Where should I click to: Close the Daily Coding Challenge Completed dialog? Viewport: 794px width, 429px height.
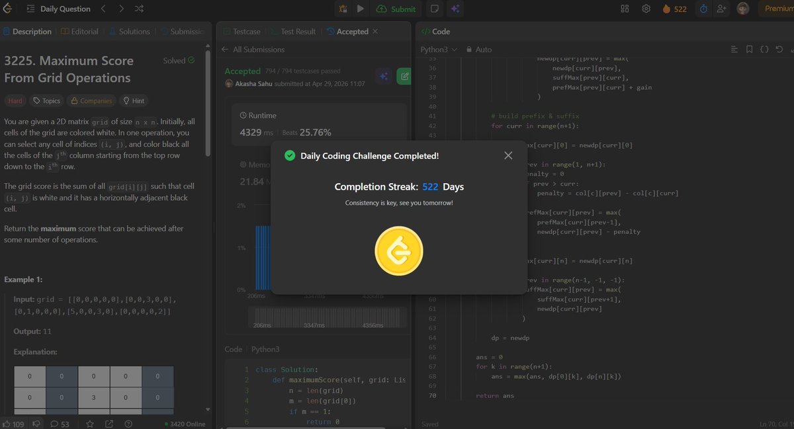(508, 155)
